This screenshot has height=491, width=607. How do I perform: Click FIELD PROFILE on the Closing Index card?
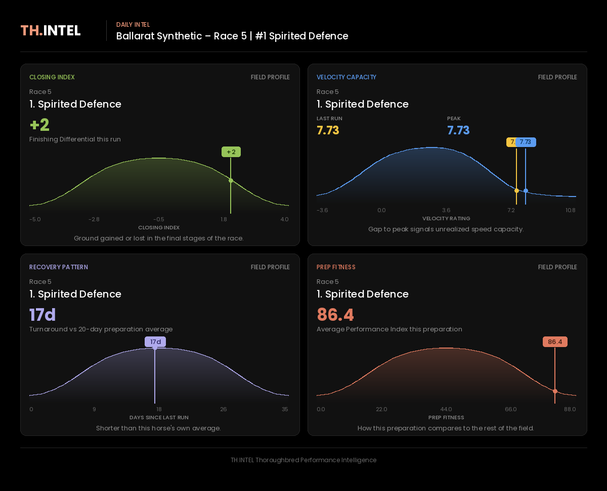(270, 77)
